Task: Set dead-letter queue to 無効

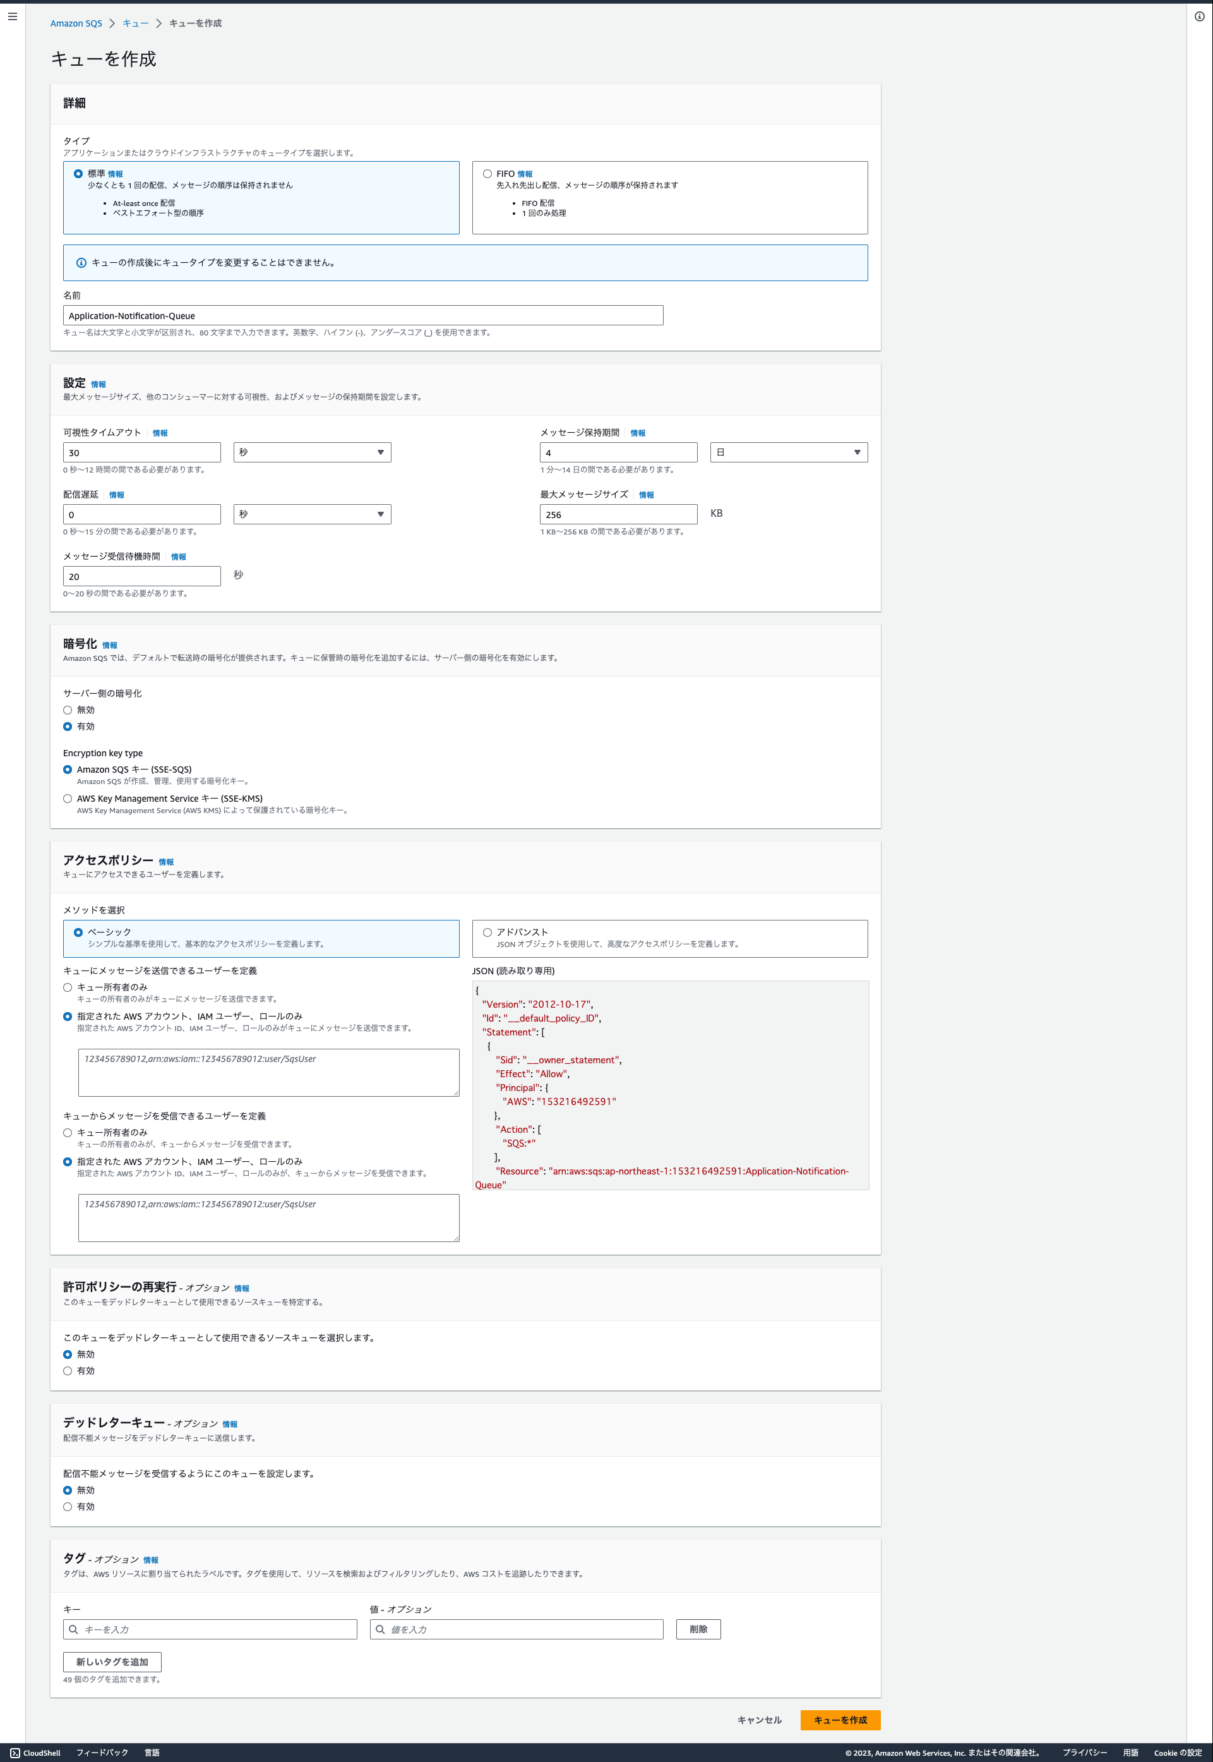Action: click(x=68, y=1490)
